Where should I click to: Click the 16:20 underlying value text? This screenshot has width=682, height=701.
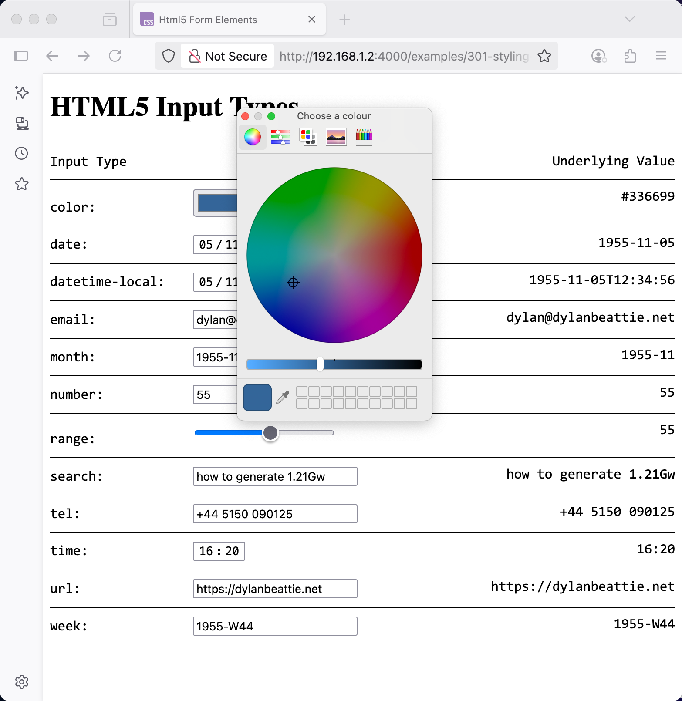click(x=656, y=549)
